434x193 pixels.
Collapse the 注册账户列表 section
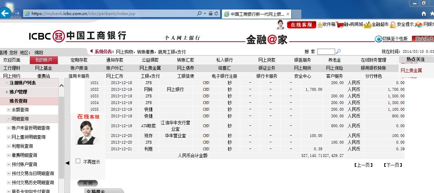7,83
